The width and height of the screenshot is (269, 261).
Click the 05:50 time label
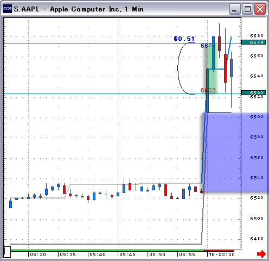[157, 254]
